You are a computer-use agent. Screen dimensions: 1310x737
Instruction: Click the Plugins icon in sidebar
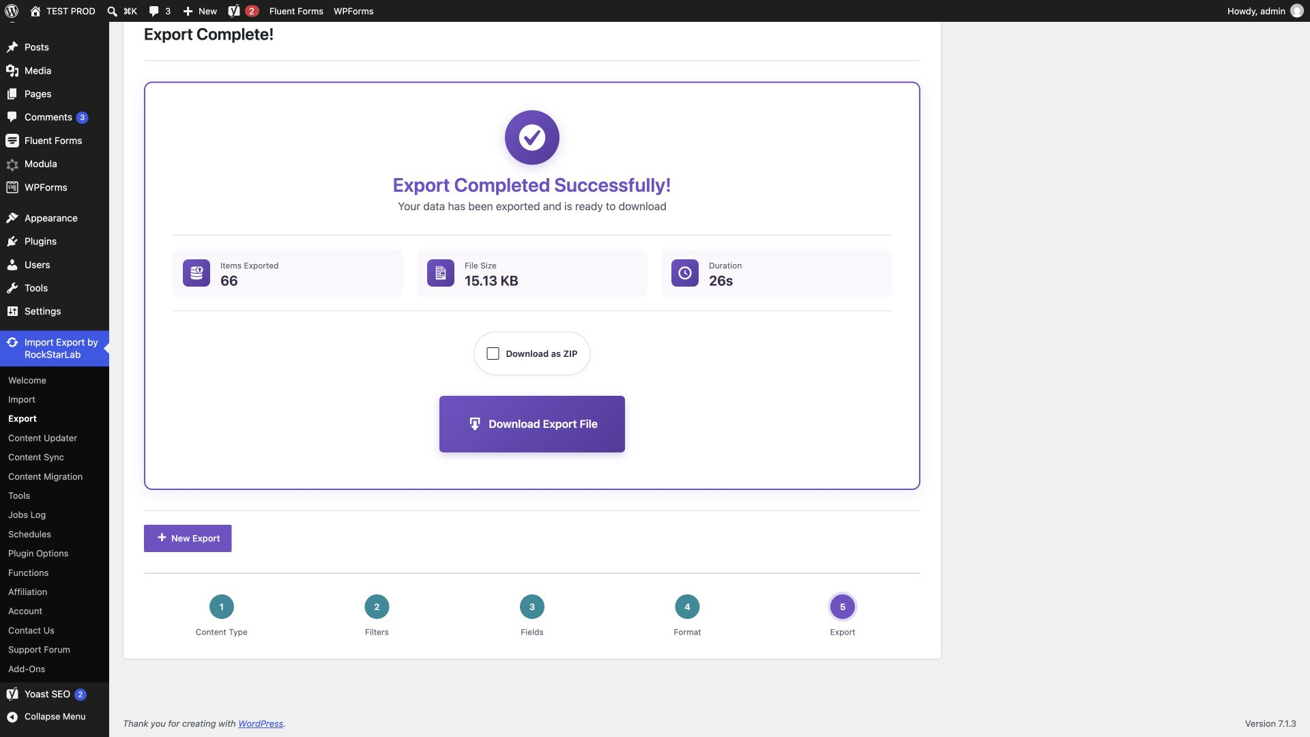point(12,241)
